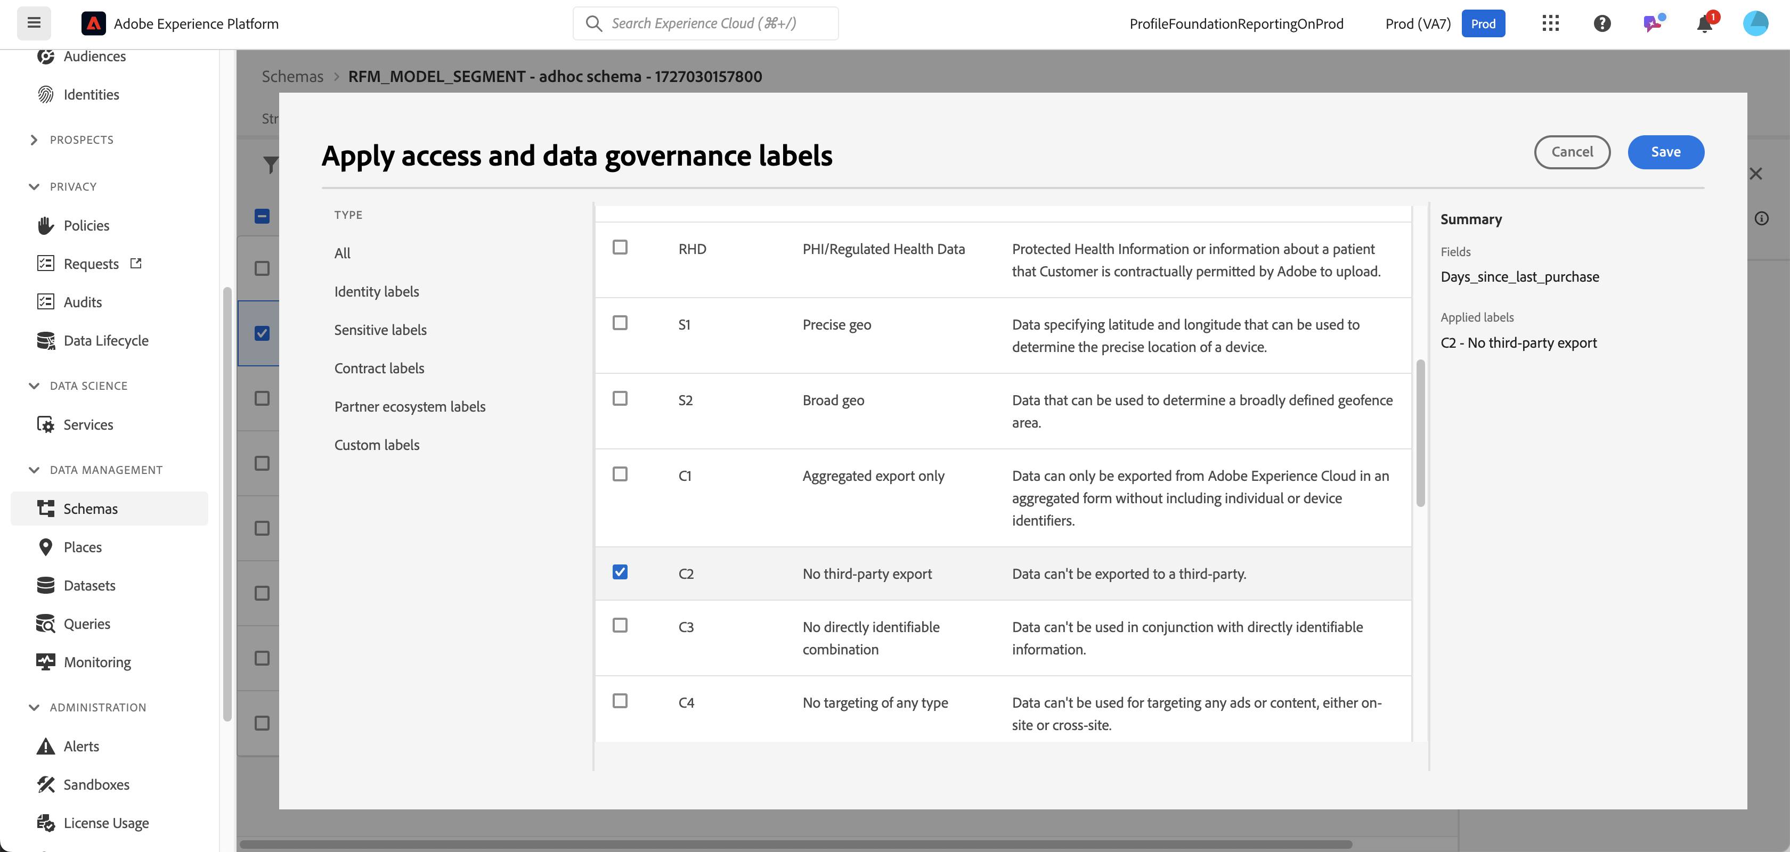Expand the PROSPECTS section
This screenshot has width=1790, height=852.
pyautogui.click(x=34, y=140)
